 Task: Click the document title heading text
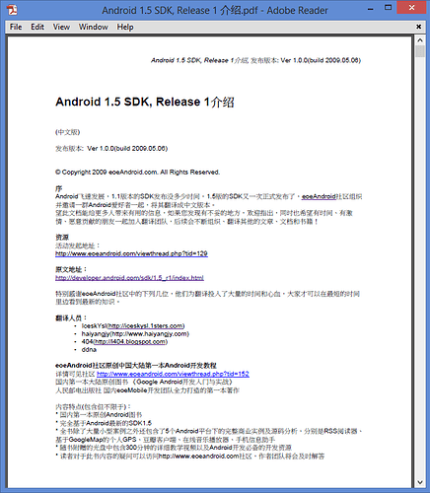[145, 102]
